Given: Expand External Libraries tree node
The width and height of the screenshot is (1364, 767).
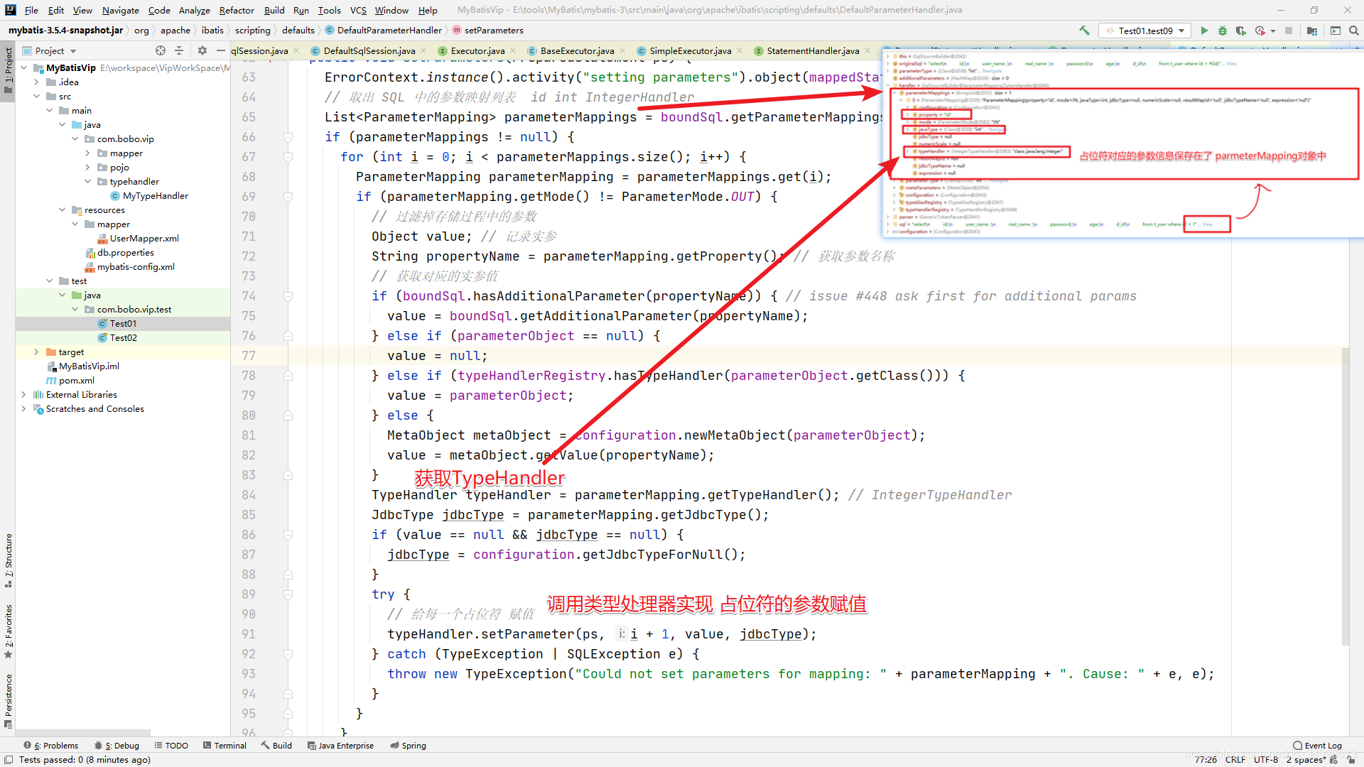Looking at the screenshot, I should [x=23, y=395].
